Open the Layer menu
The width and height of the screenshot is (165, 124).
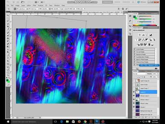(x=23, y=6)
